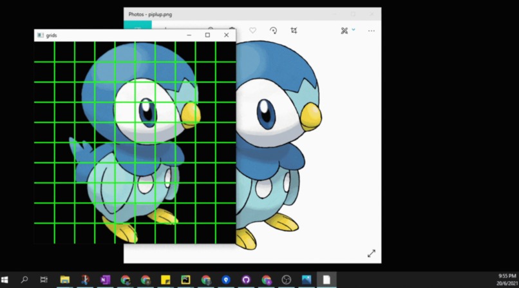Open the Chrome icon directly right of OneNote
The width and height of the screenshot is (519, 288).
coord(126,280)
